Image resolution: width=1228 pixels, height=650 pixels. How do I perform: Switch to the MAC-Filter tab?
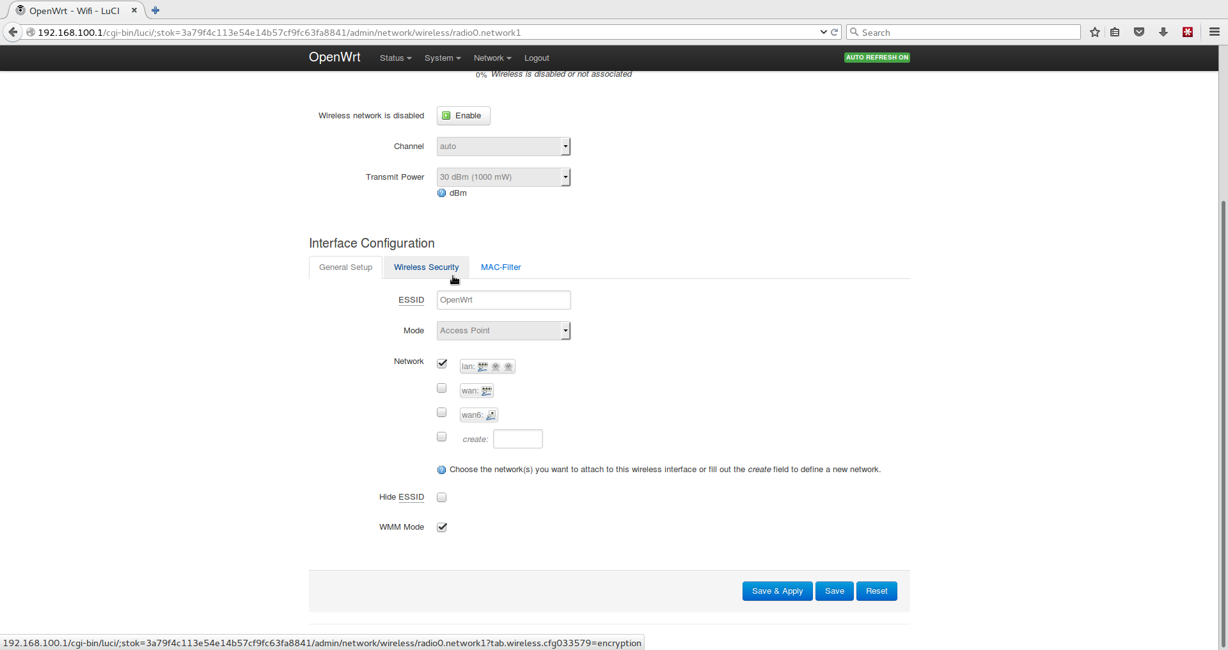[501, 267]
